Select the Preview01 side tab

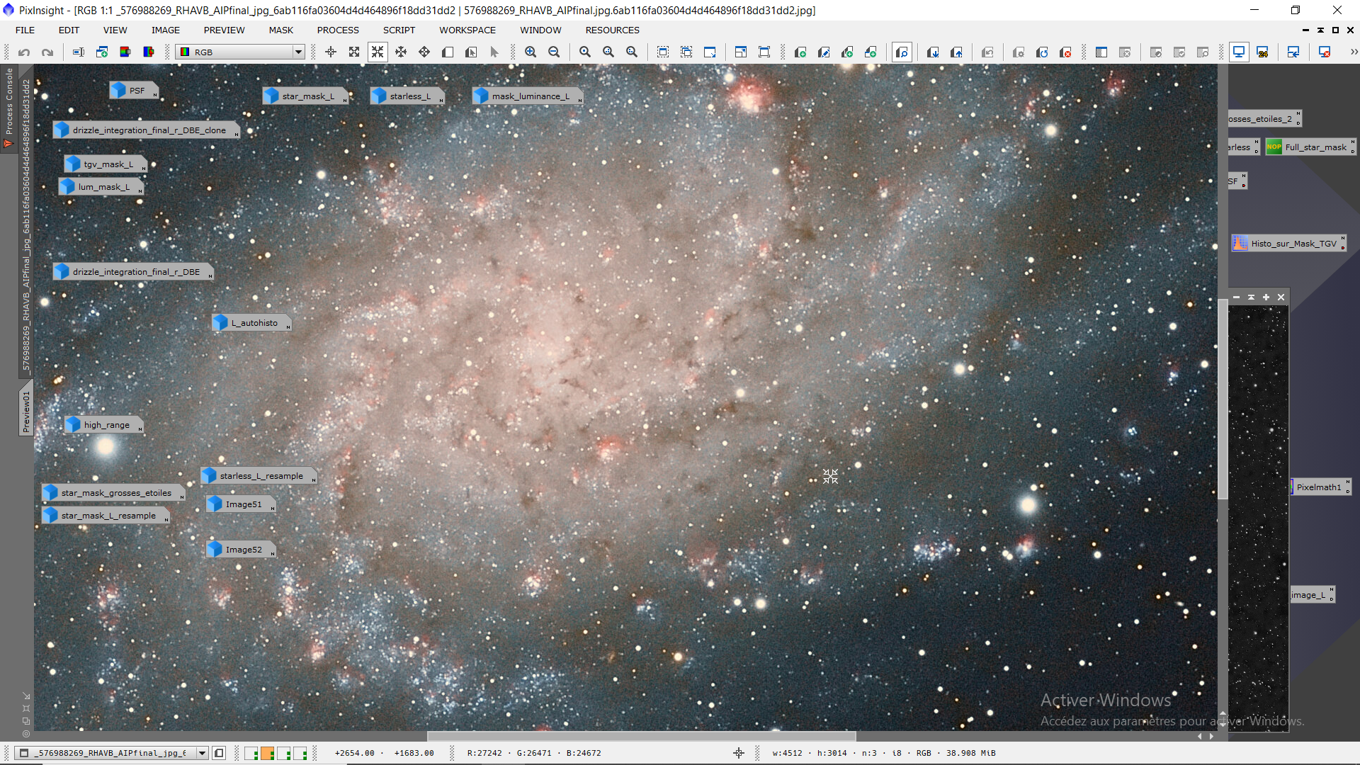coord(26,412)
